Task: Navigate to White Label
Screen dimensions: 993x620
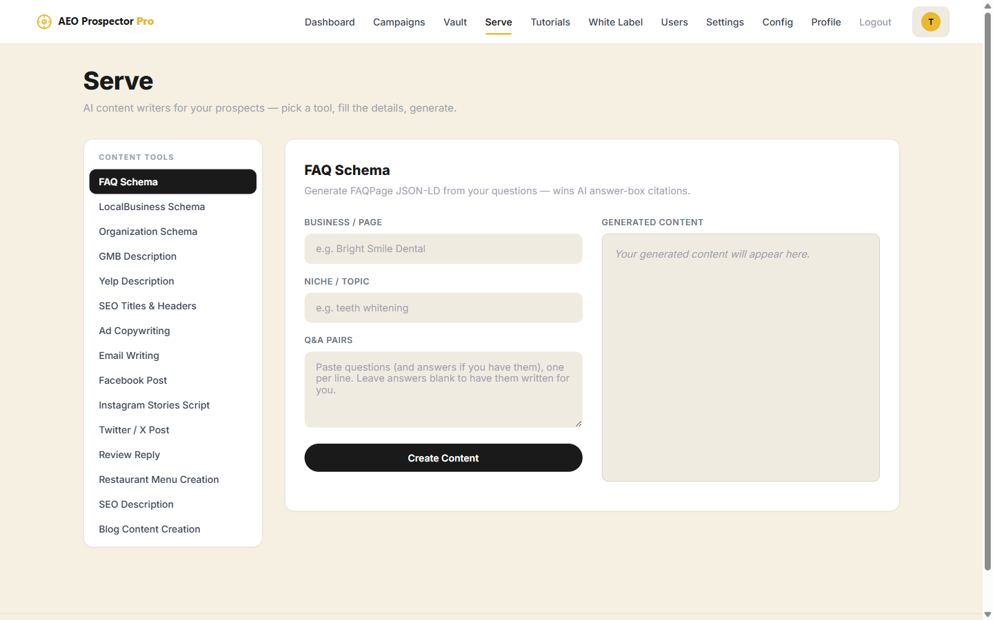Action: (x=616, y=22)
